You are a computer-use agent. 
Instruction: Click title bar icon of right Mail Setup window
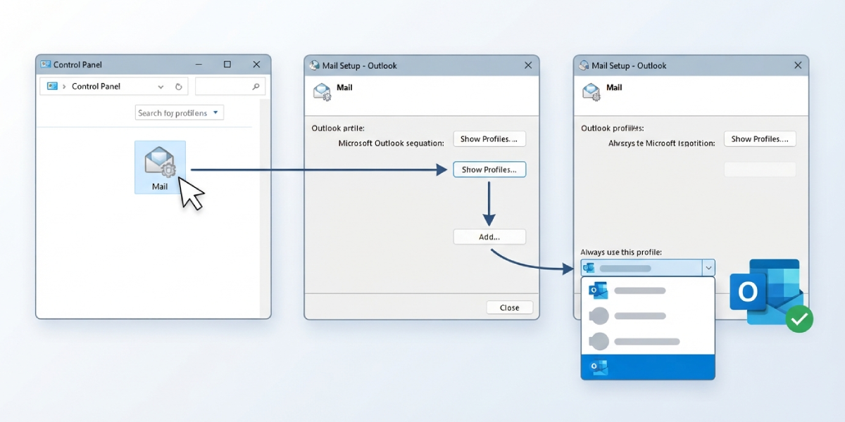tap(584, 65)
